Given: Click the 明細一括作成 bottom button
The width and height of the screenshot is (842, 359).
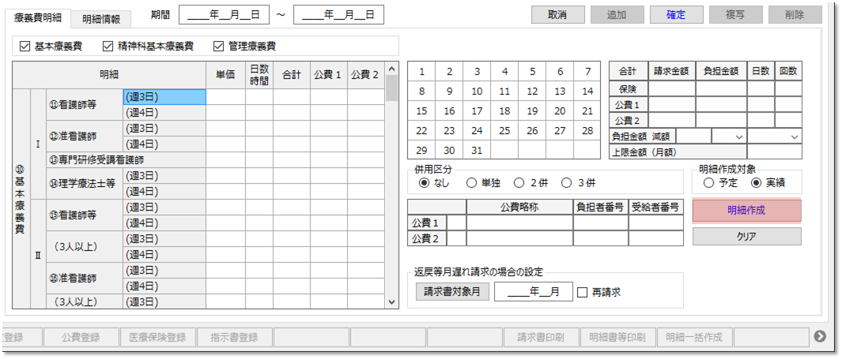Looking at the screenshot, I should (694, 337).
